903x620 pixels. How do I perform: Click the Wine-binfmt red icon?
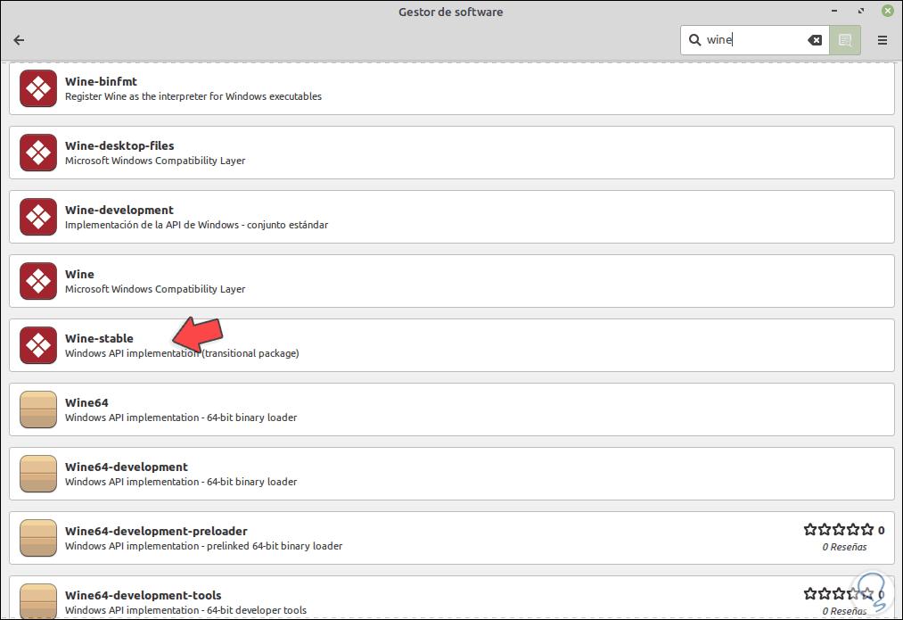point(38,88)
